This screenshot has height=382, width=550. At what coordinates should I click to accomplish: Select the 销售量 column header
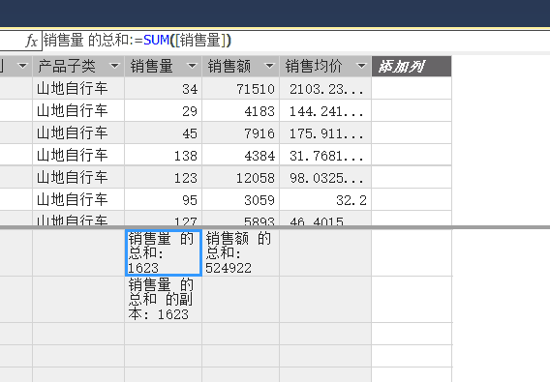(x=163, y=66)
